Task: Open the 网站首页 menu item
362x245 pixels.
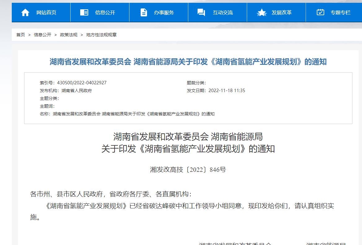Action: click(46, 13)
